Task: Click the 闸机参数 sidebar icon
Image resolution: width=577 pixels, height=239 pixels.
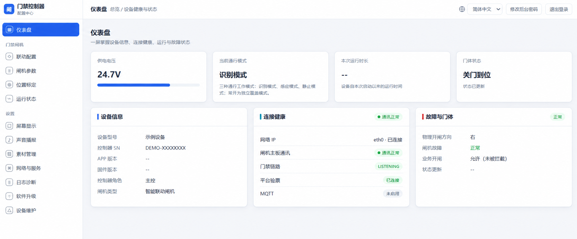Action: tap(9, 71)
